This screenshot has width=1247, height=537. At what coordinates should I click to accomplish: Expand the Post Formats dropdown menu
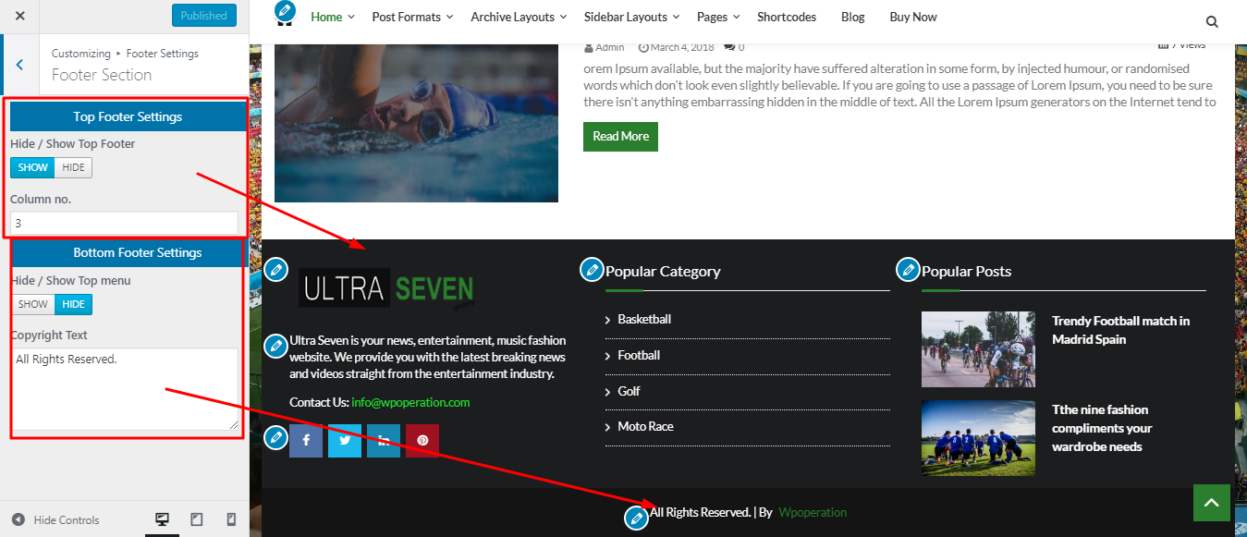(x=412, y=17)
